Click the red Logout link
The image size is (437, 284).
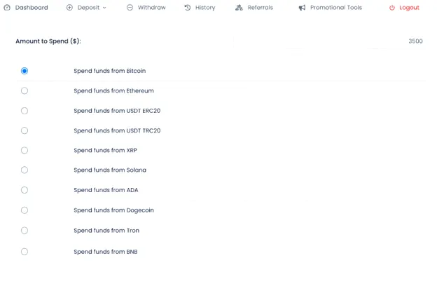coord(409,8)
